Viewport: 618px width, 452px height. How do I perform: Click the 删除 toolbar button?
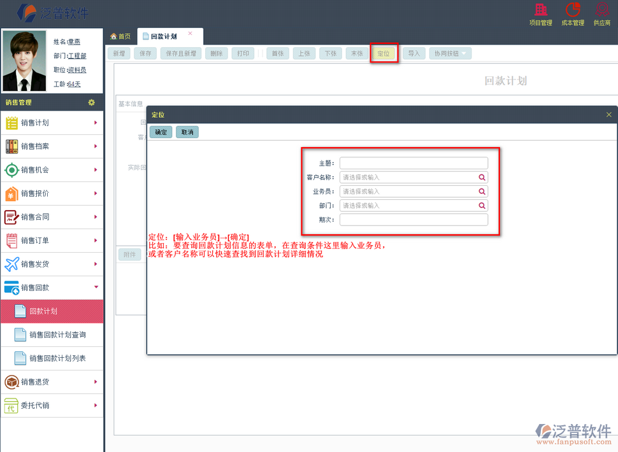pyautogui.click(x=217, y=53)
